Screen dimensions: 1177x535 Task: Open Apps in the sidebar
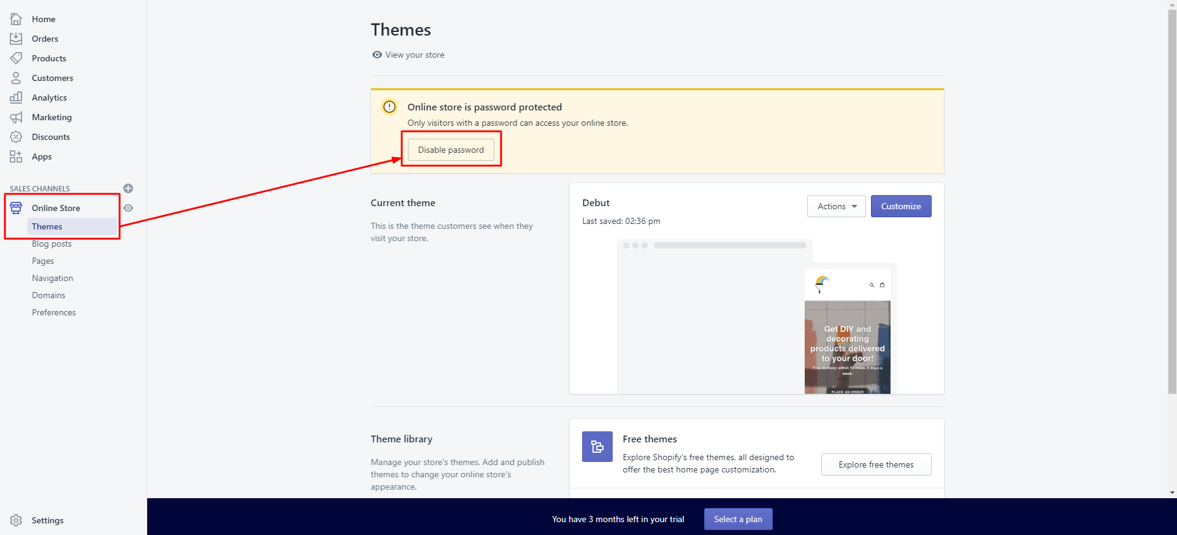42,156
